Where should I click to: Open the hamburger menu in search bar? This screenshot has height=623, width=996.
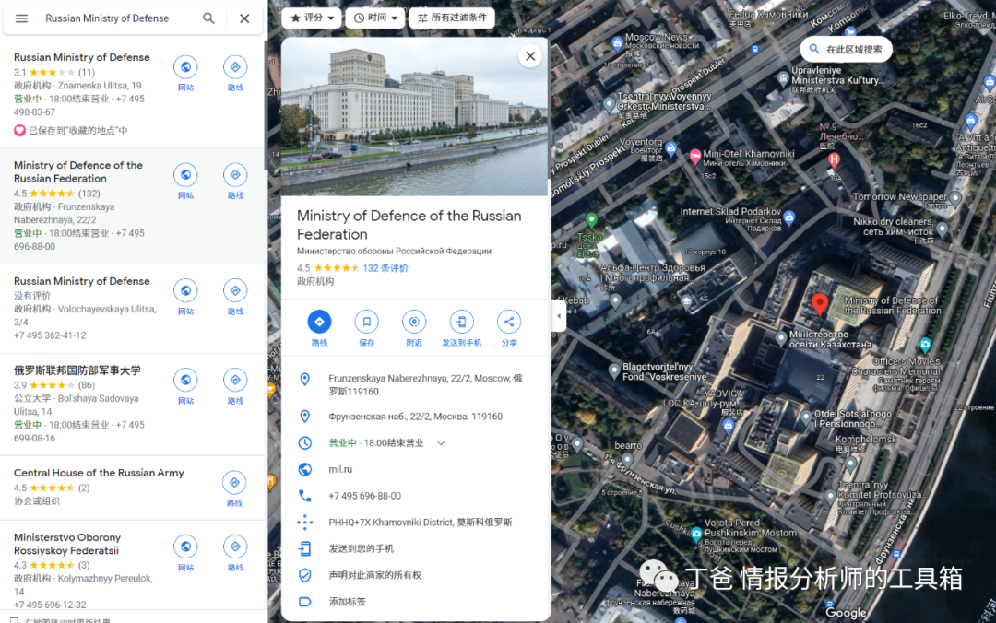pos(21,18)
